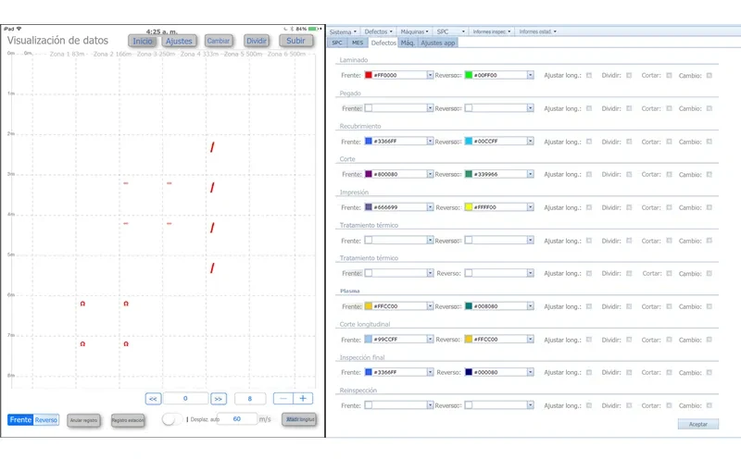This screenshot has height=472, width=741.
Task: Select the Frente segment
Action: click(20, 419)
